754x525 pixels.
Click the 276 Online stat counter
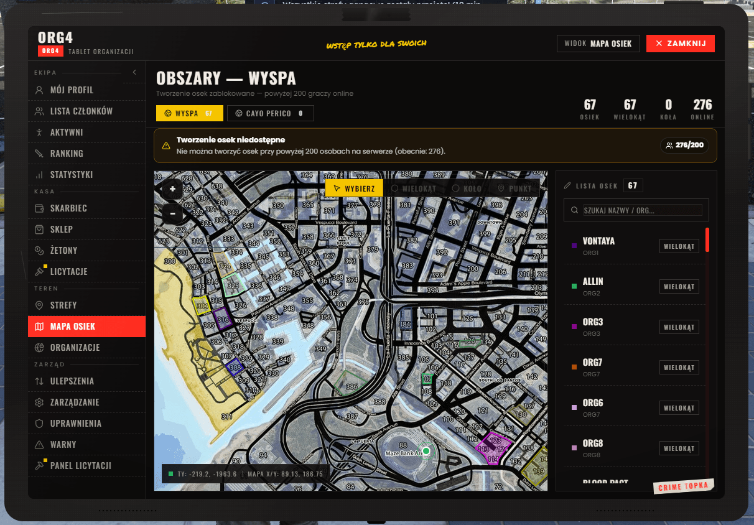(702, 109)
